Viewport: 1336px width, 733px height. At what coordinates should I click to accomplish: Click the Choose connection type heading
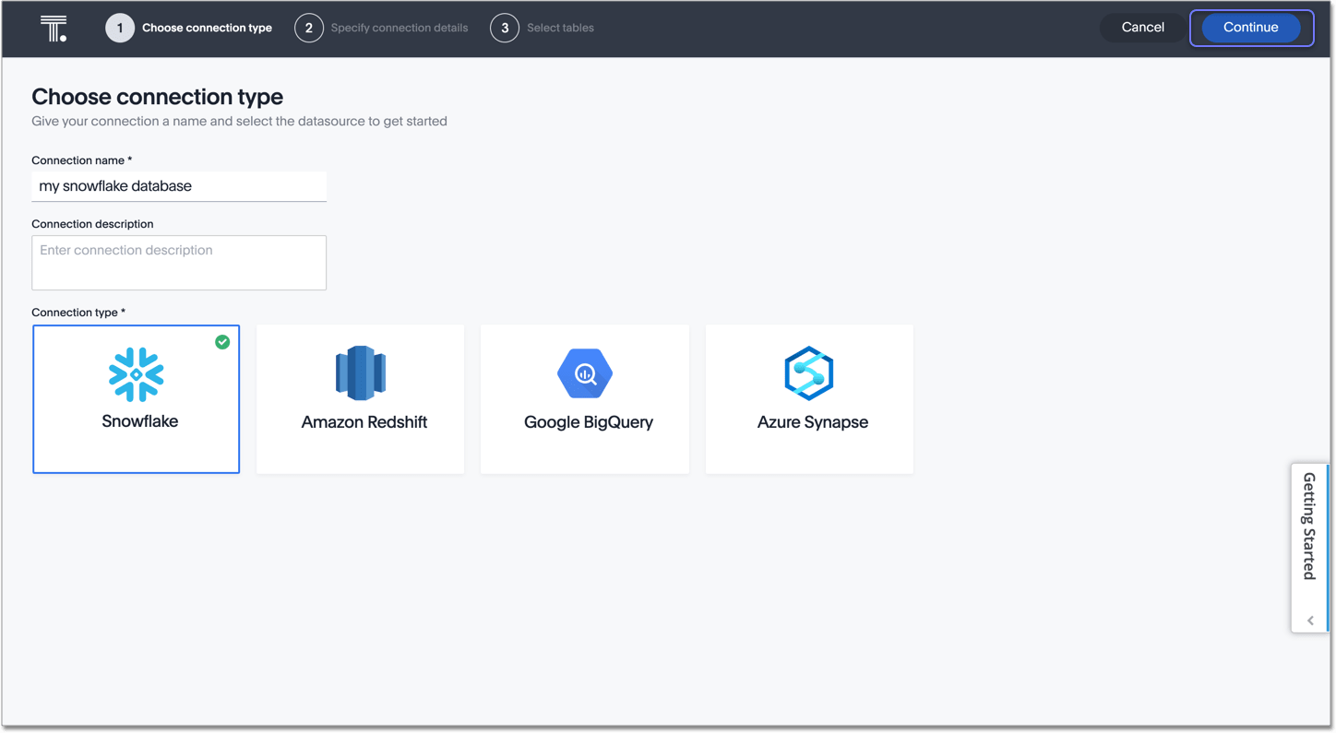tap(158, 97)
